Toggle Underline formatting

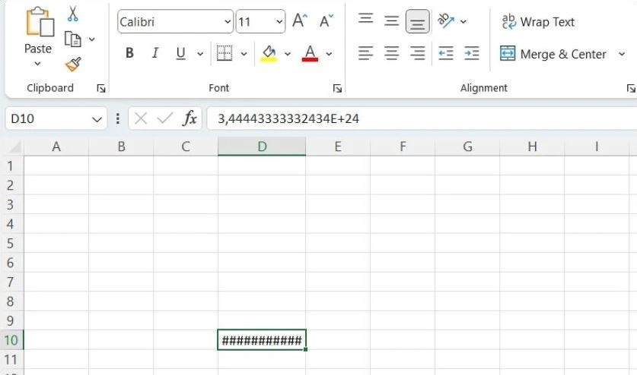(x=181, y=53)
